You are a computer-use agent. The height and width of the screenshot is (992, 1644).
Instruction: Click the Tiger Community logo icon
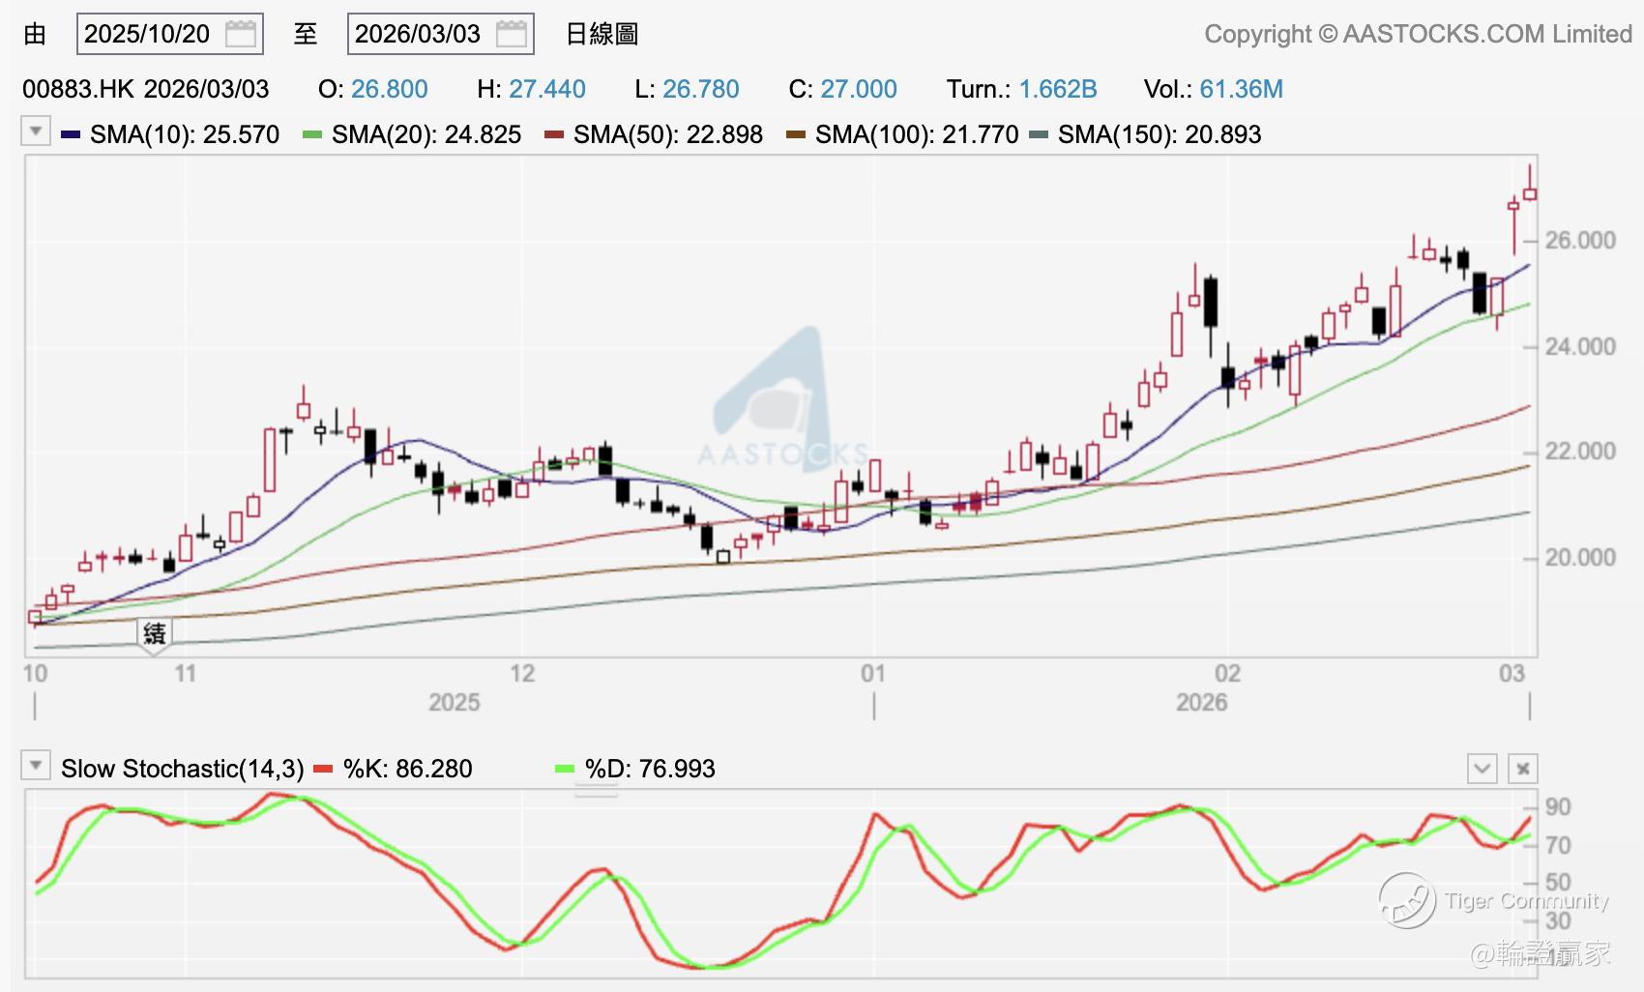[1406, 900]
